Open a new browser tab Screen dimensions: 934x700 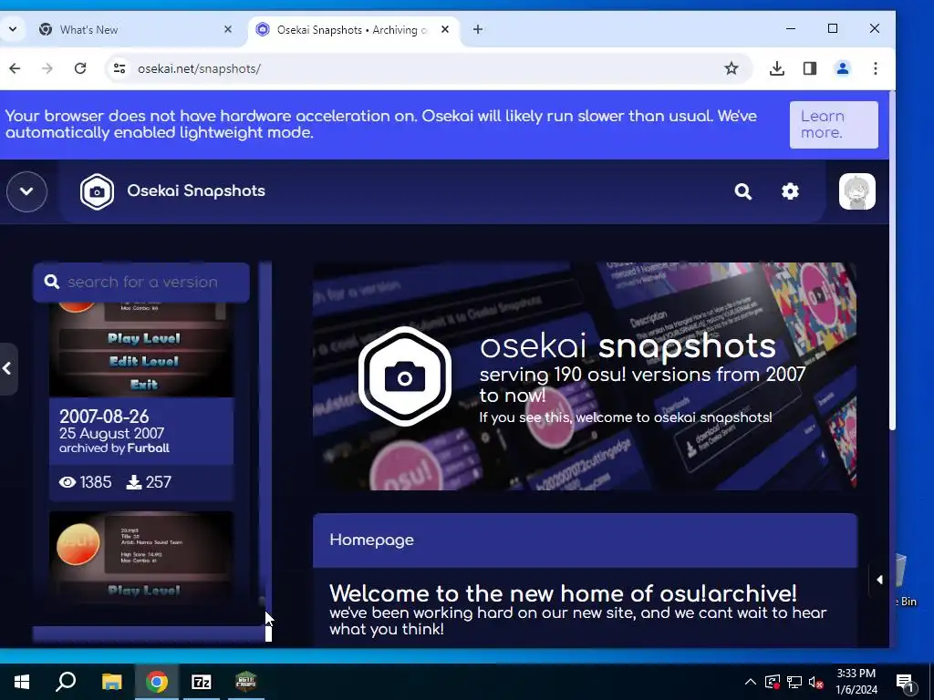478,29
